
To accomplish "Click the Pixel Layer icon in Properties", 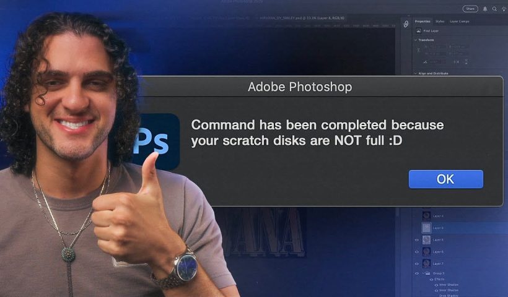I will (x=419, y=31).
